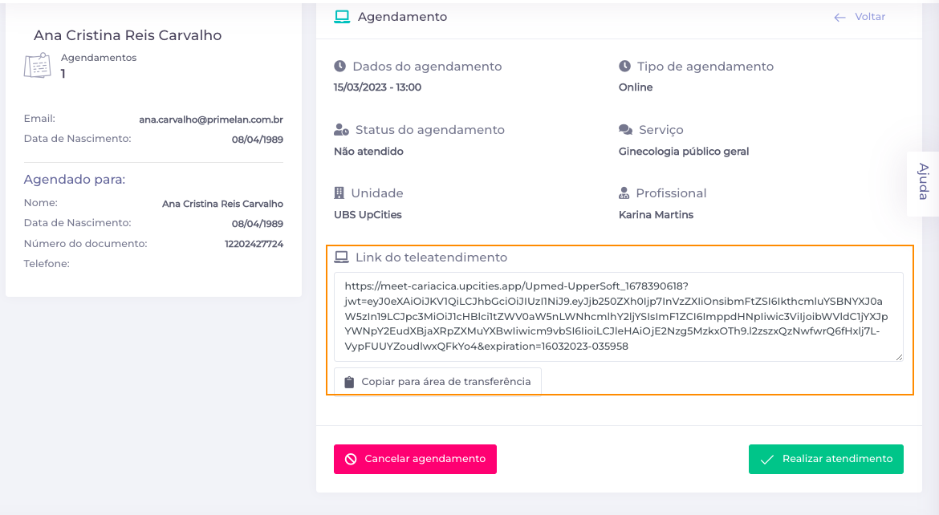
Task: Click the clock icon next to Dados do agendamento
Action: click(x=339, y=66)
